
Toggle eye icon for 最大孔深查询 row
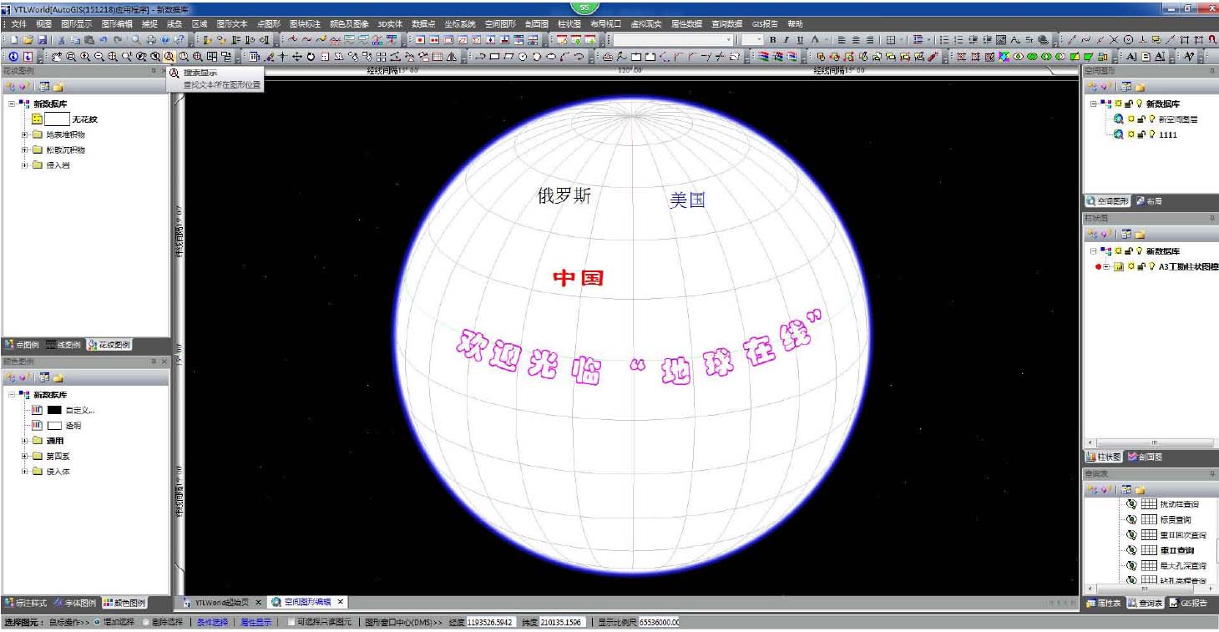[1131, 565]
